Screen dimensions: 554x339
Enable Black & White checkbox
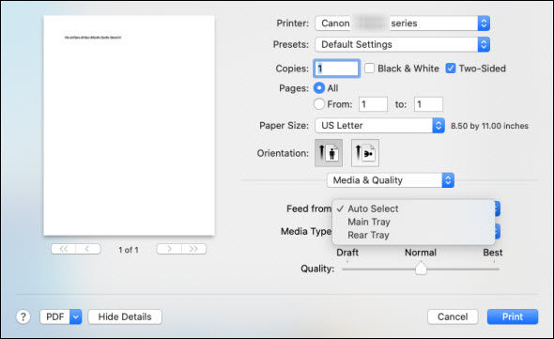[x=369, y=69]
